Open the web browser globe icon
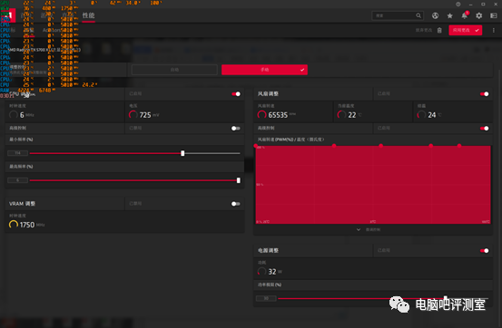Screen dimensions: 502x328 click(x=435, y=15)
